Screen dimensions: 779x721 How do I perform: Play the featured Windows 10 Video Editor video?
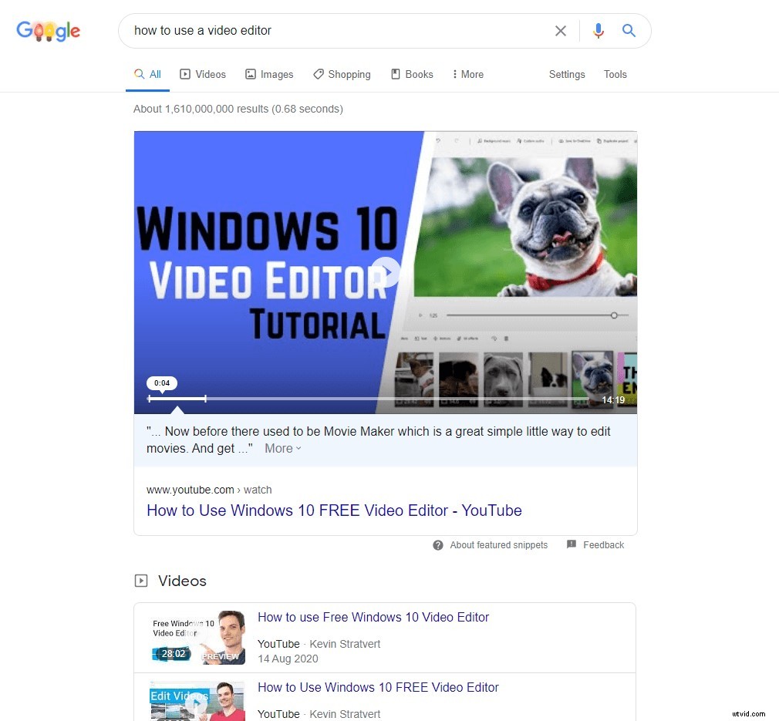tap(385, 272)
